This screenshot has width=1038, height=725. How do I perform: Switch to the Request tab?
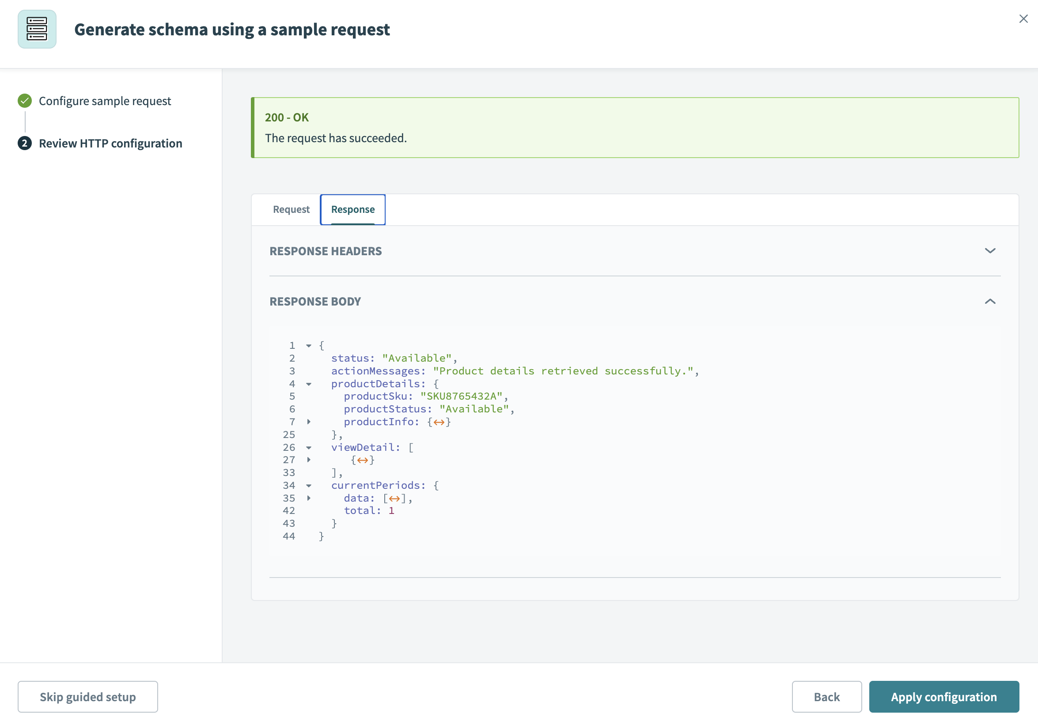coord(291,209)
